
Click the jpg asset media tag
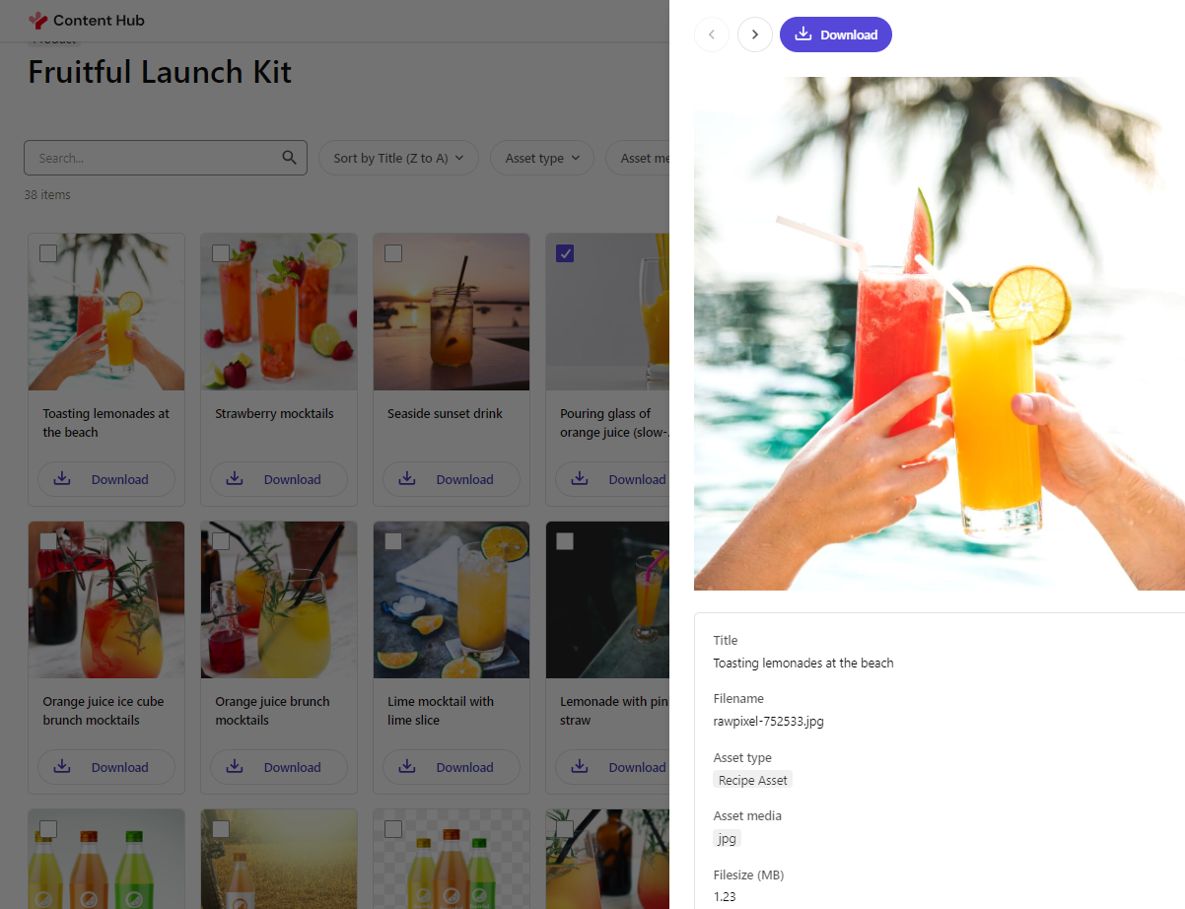(727, 839)
